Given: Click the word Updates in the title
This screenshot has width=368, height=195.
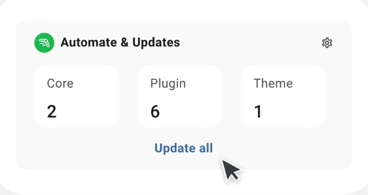Looking at the screenshot, I should tap(156, 43).
